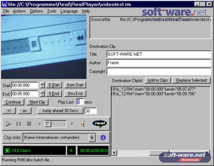This screenshot has width=214, height=166.
Task: Select cliplist entry ls_13.RM
Action: 154,89
